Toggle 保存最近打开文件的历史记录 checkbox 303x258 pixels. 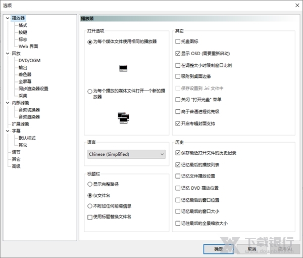point(178,153)
